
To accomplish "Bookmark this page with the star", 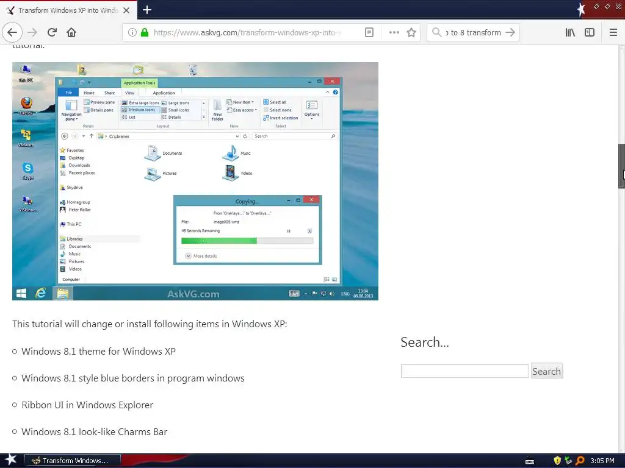I will (411, 32).
